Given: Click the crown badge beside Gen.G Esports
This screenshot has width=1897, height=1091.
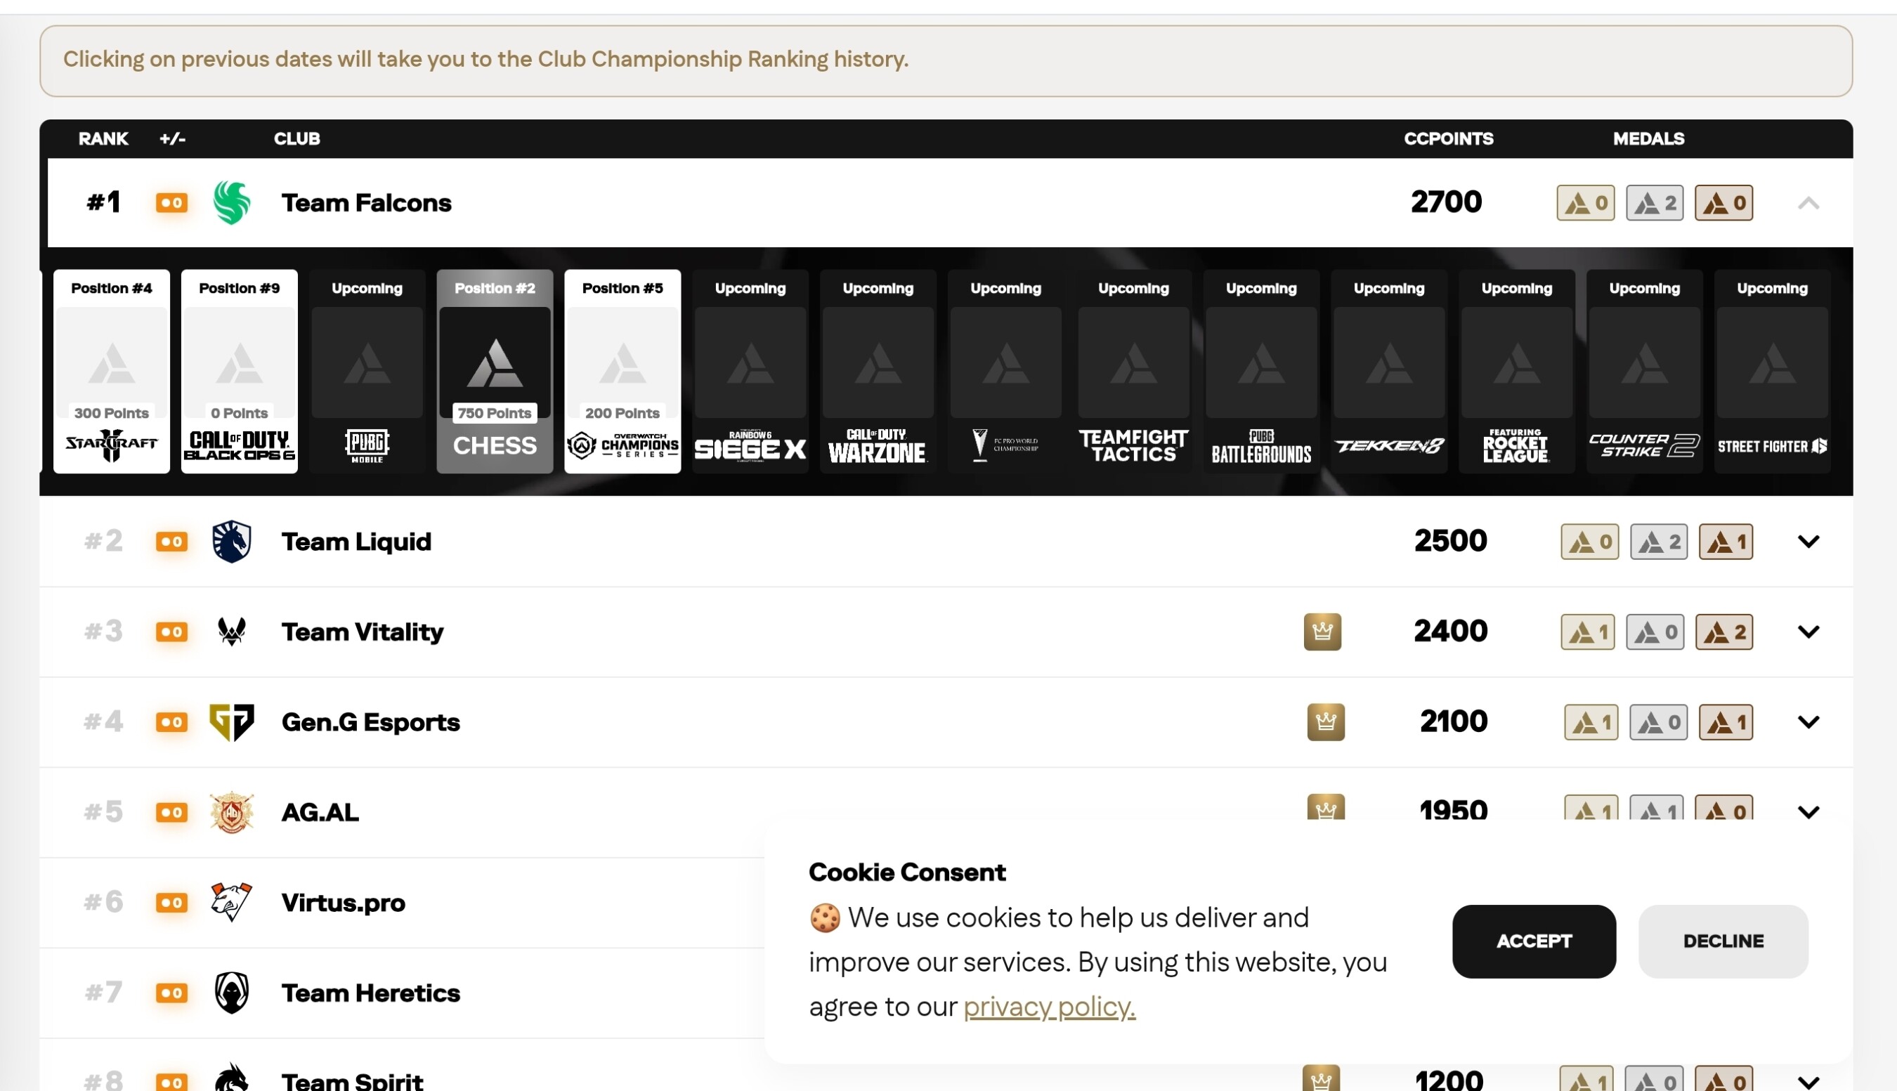Looking at the screenshot, I should point(1325,721).
